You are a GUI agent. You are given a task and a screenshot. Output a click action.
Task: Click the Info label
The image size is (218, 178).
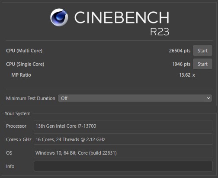10,166
